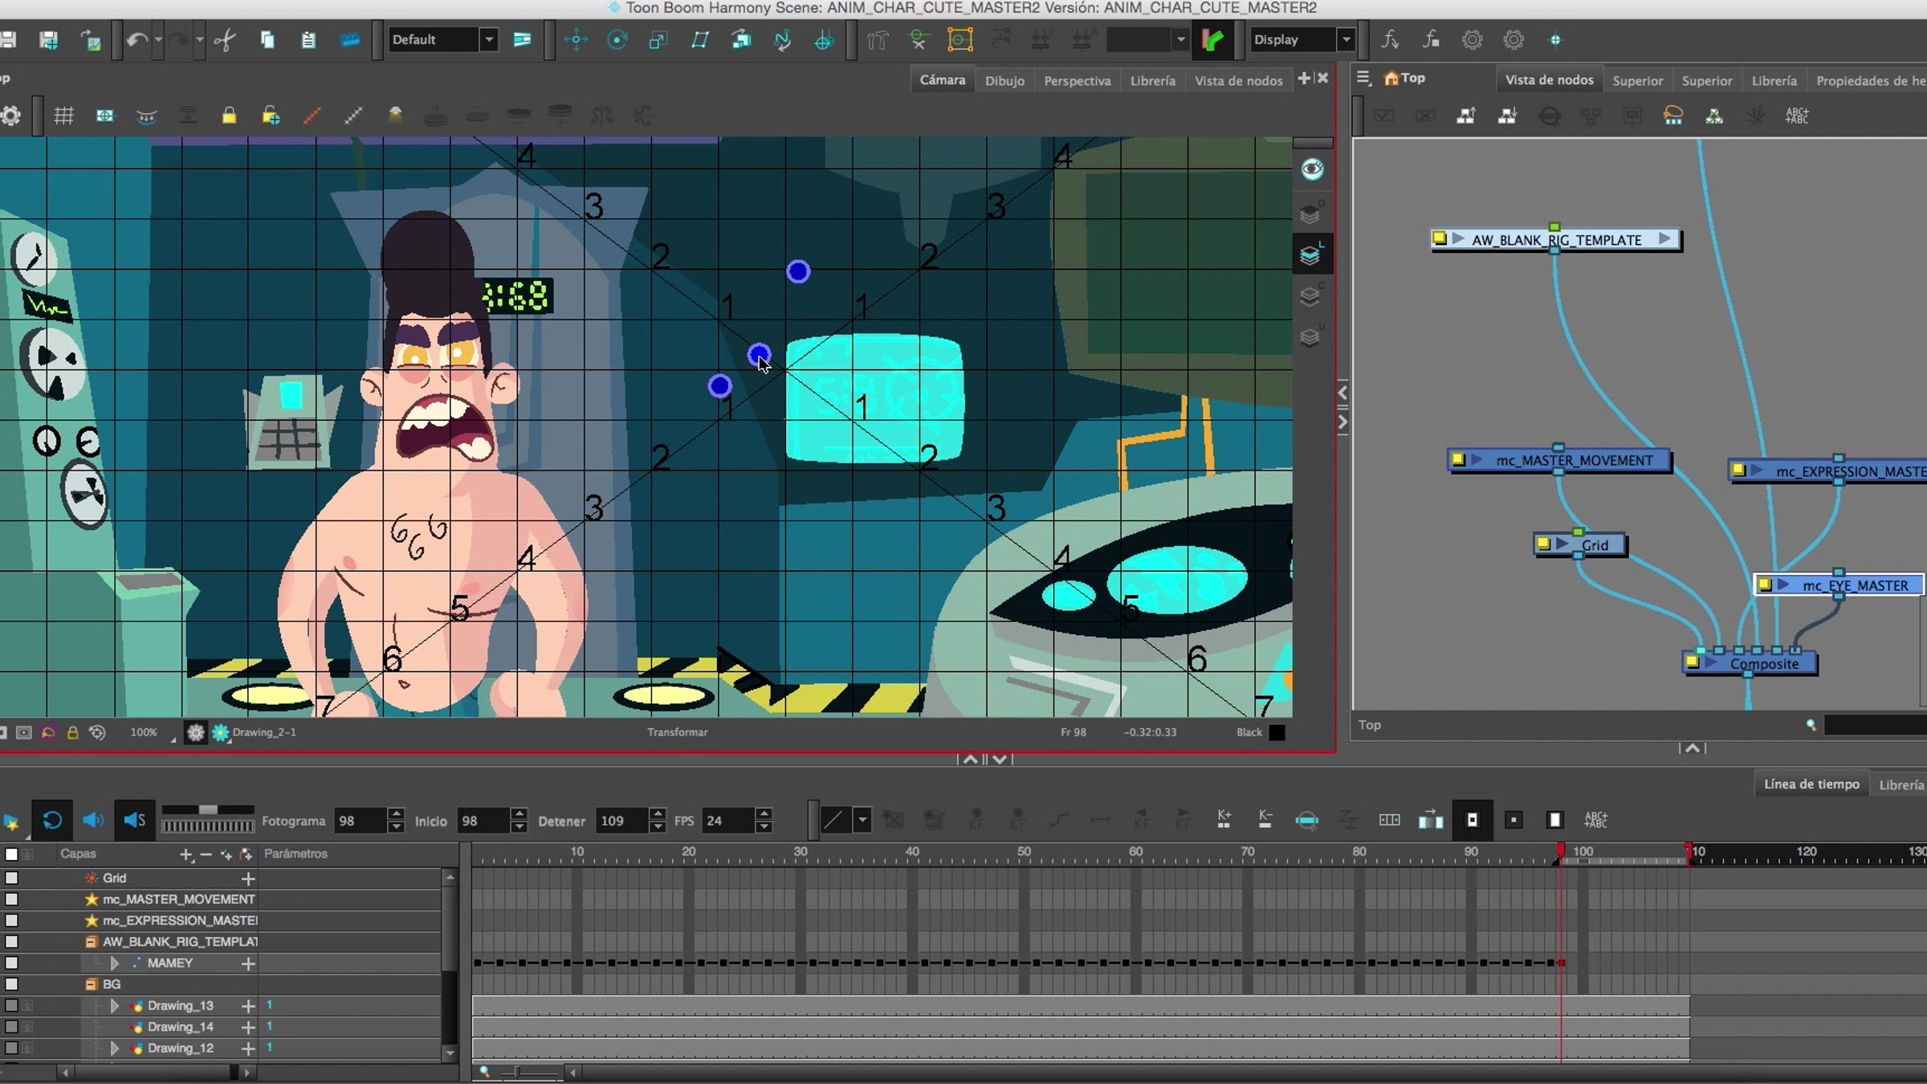
Task: Select the Rotate tool icon
Action: coord(617,39)
